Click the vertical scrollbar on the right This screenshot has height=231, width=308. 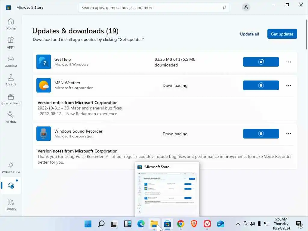pyautogui.click(x=306, y=35)
